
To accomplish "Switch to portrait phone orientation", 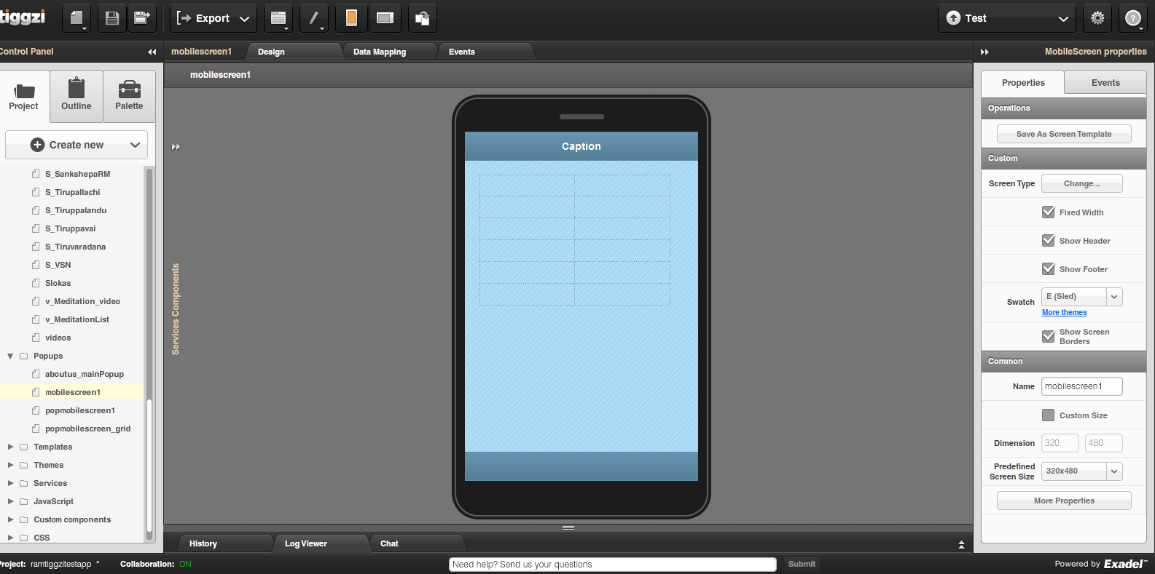I will [x=351, y=18].
